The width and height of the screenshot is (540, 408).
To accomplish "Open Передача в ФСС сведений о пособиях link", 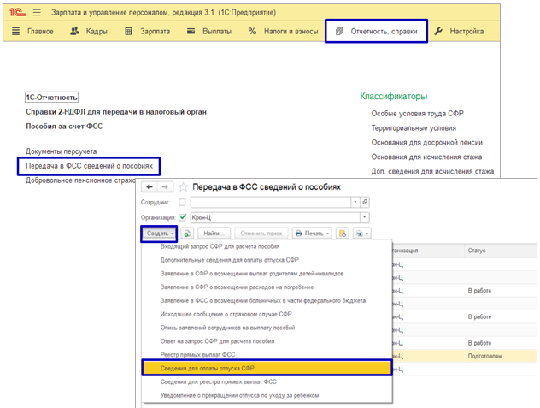I will tap(90, 165).
